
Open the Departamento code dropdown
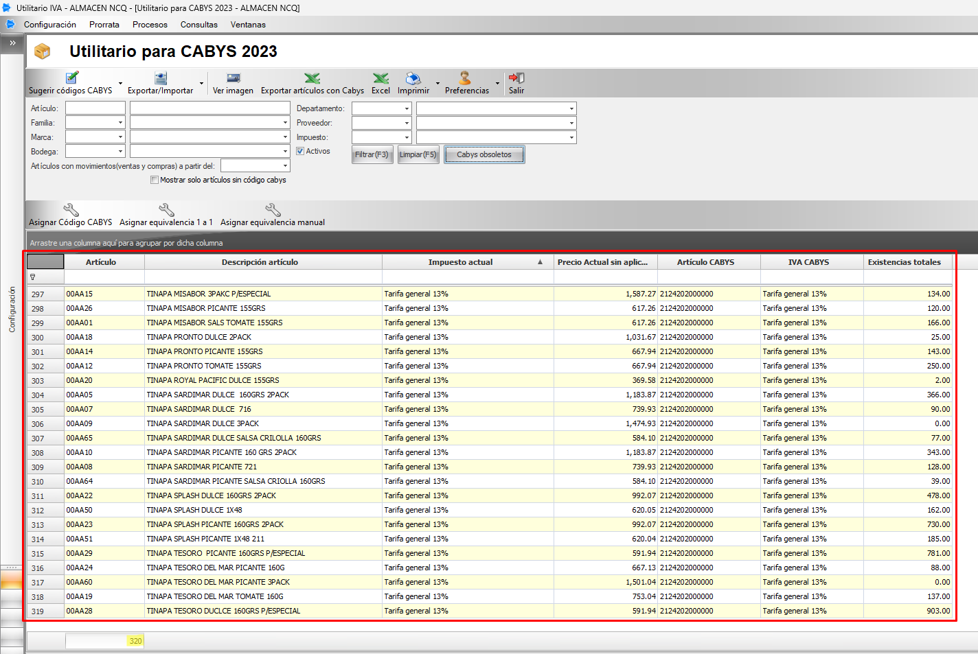(407, 108)
